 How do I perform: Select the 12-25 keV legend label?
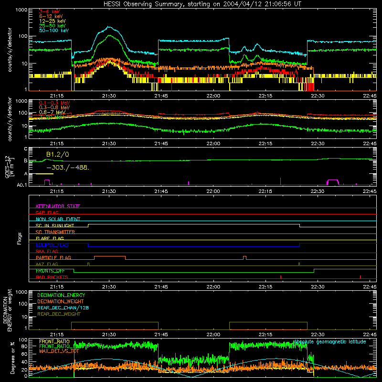click(53, 21)
